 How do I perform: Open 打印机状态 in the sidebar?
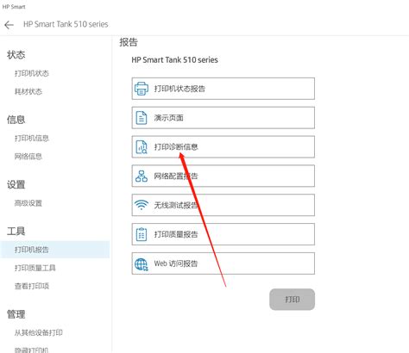32,73
